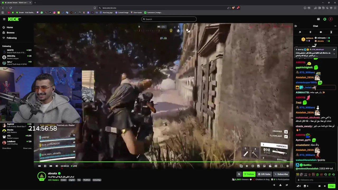
Task: Collapse the chat panel with the arrow icon
Action: point(295,26)
